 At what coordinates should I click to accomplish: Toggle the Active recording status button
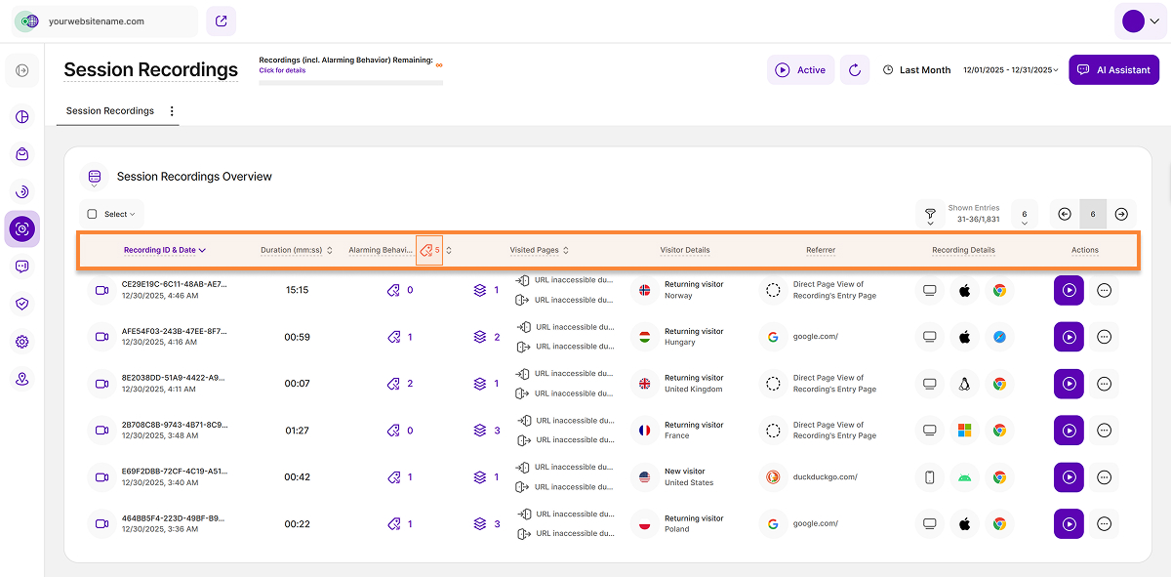coord(800,70)
